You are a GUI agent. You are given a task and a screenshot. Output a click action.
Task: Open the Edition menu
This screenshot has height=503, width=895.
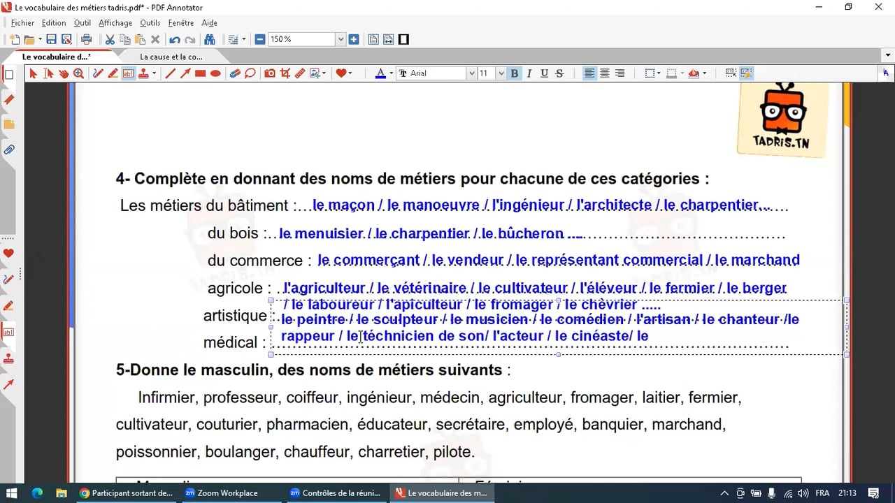pyautogui.click(x=54, y=23)
